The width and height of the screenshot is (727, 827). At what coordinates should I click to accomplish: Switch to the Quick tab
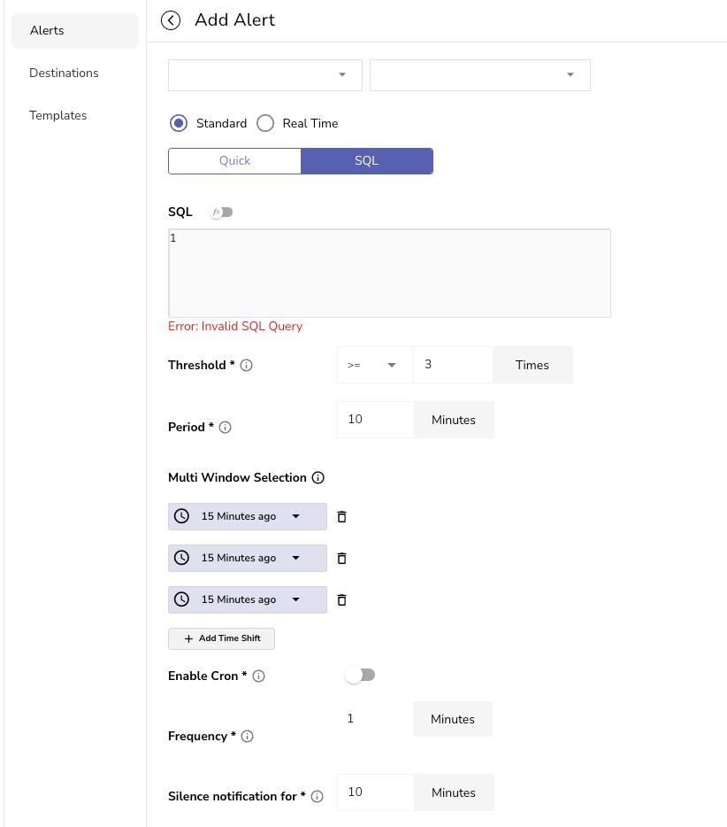[x=234, y=160]
